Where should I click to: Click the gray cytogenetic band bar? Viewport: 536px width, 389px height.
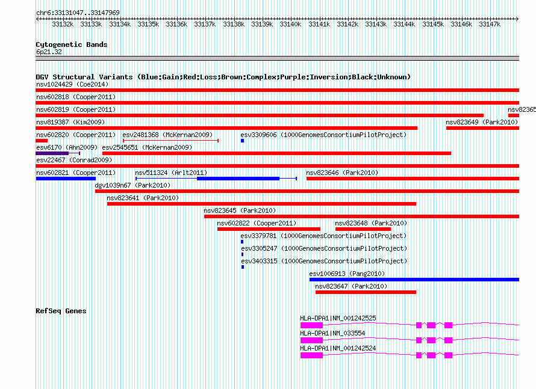pos(277,58)
